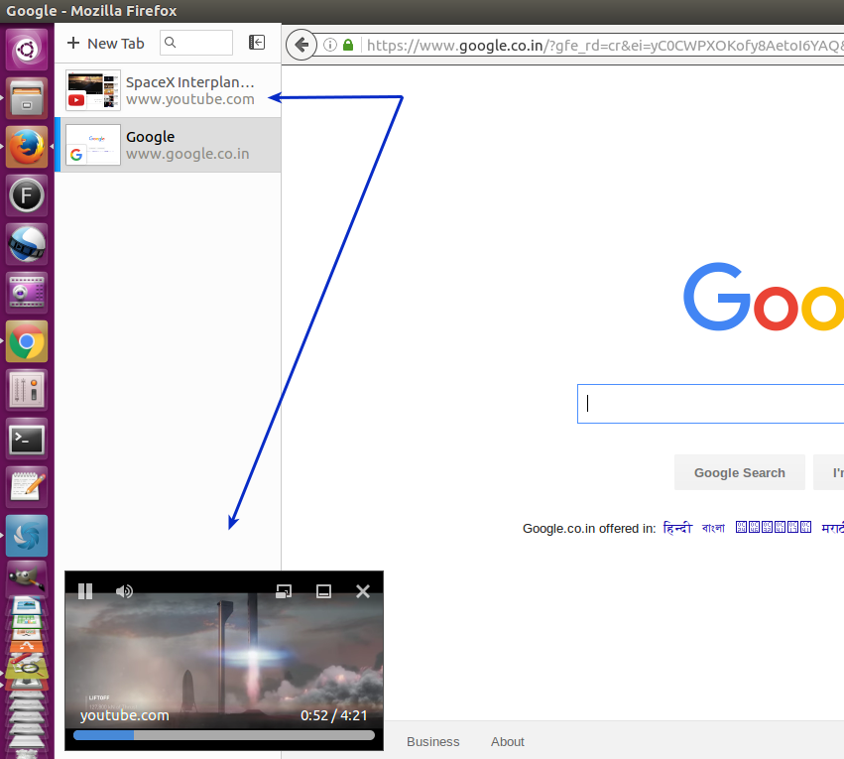The width and height of the screenshot is (844, 759).
Task: Click the green padlock security icon
Action: [348, 45]
